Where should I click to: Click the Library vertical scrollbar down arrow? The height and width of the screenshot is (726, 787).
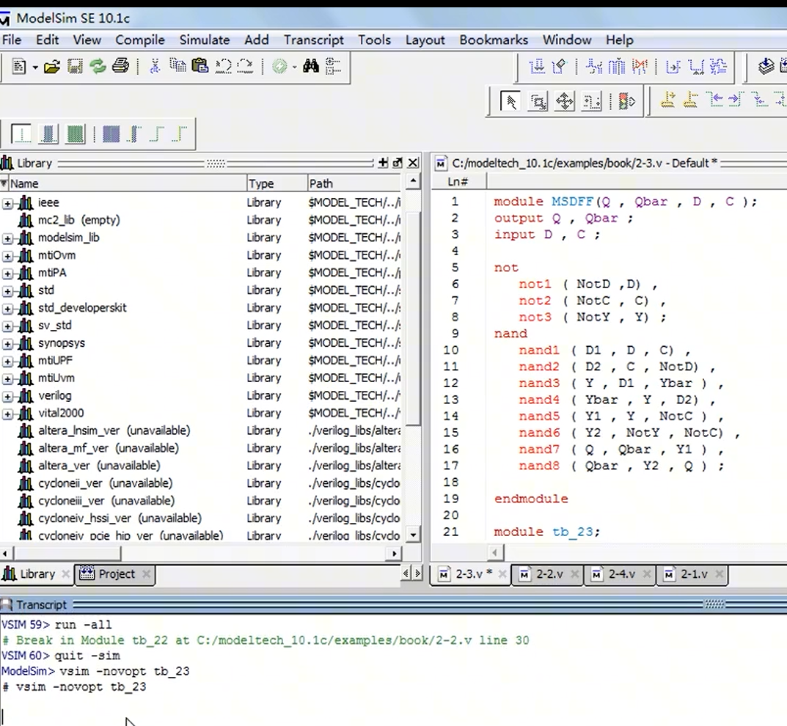click(x=413, y=535)
